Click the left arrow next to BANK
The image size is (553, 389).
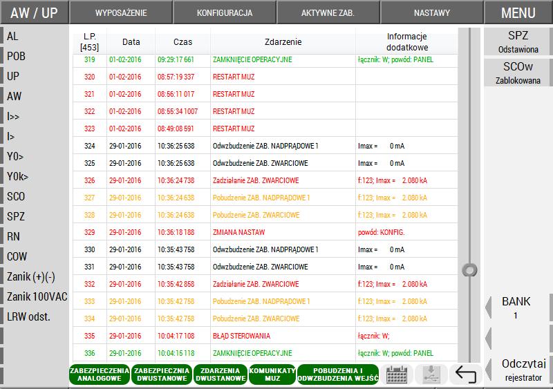tap(489, 307)
